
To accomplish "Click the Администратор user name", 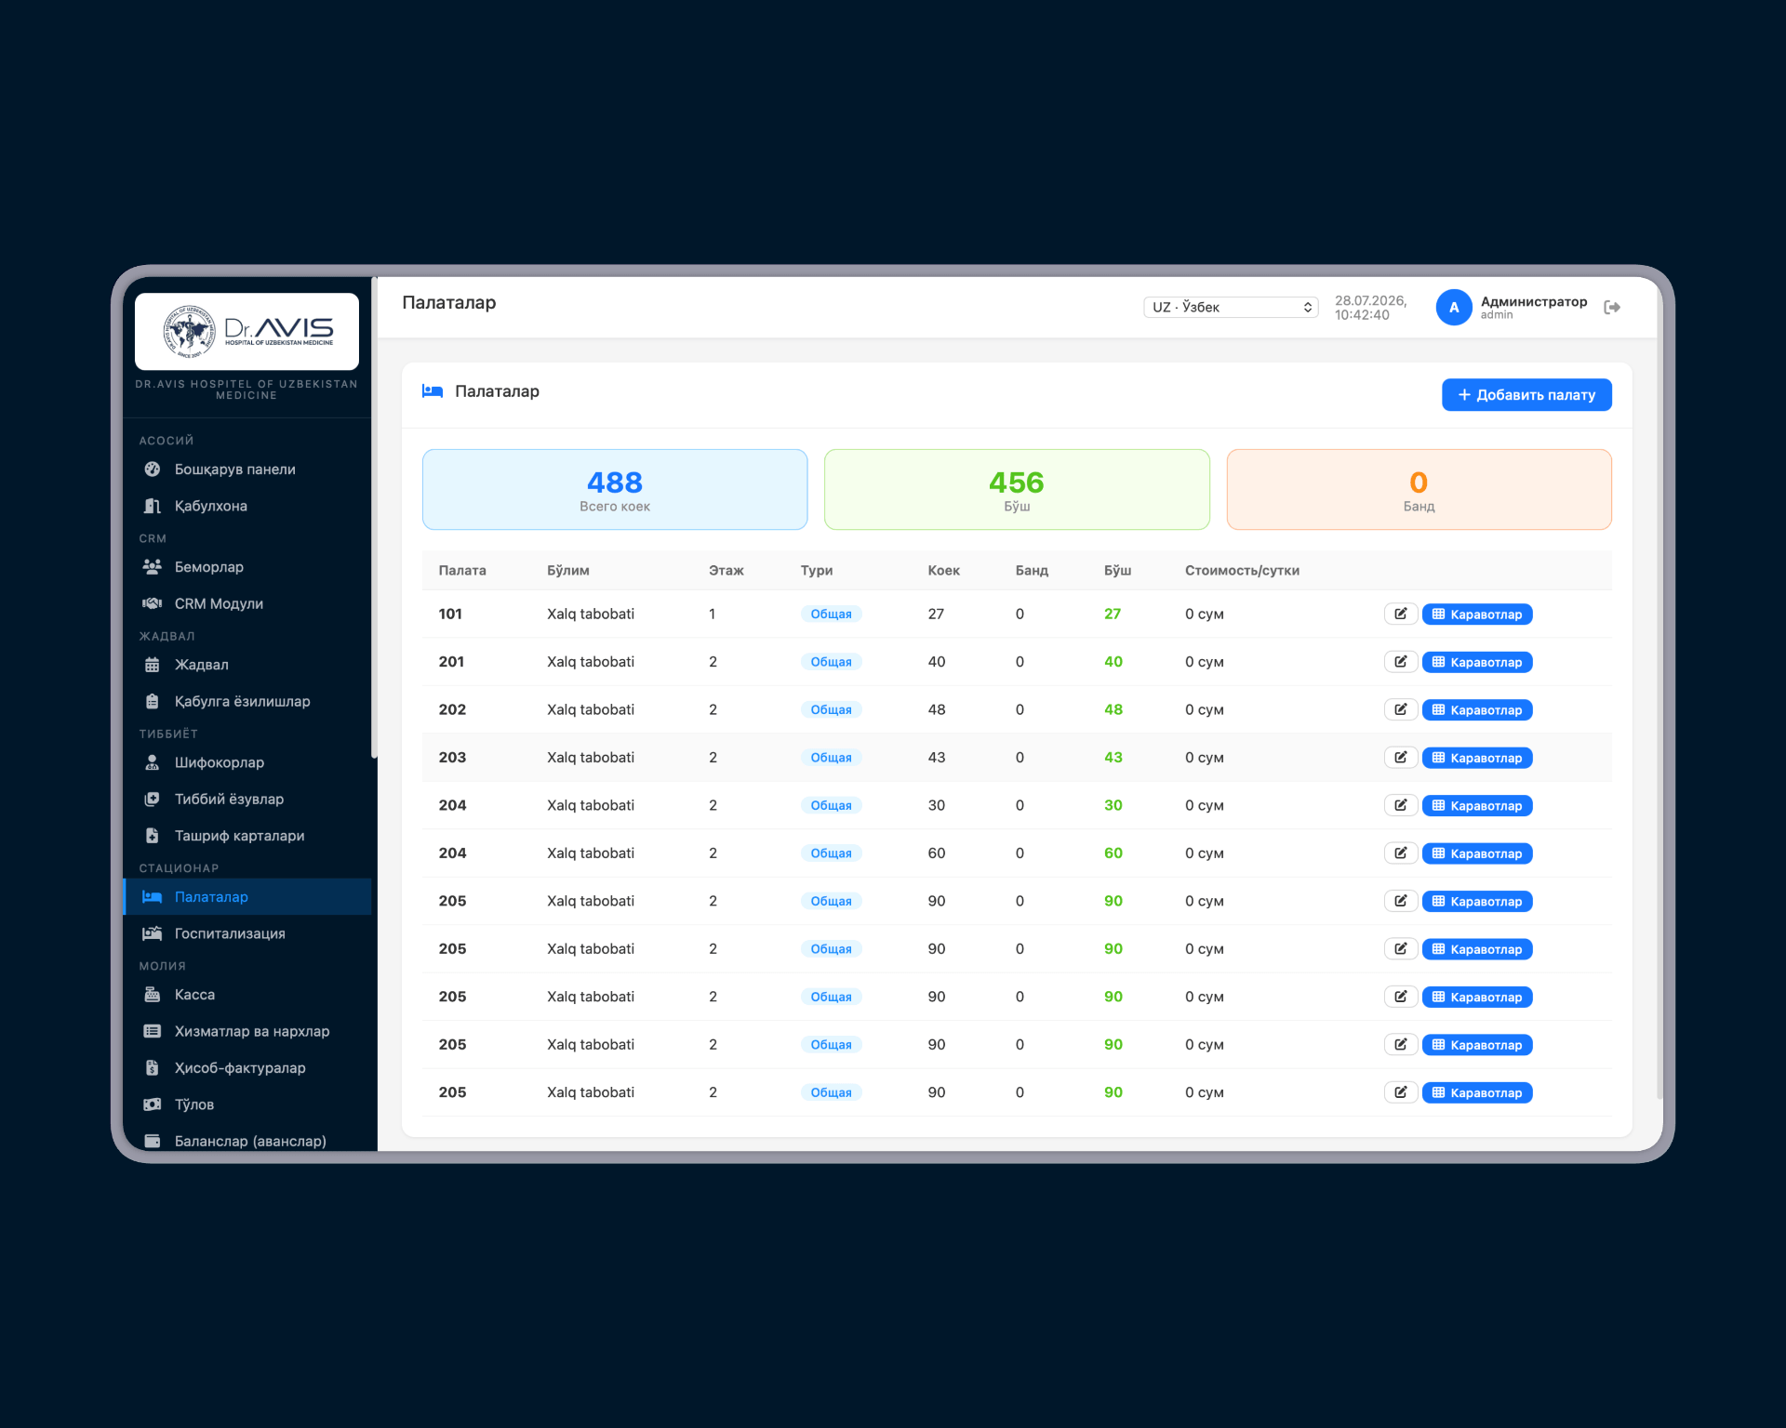I will pyautogui.click(x=1533, y=301).
